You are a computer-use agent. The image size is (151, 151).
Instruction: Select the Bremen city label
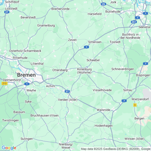(x=26, y=75)
